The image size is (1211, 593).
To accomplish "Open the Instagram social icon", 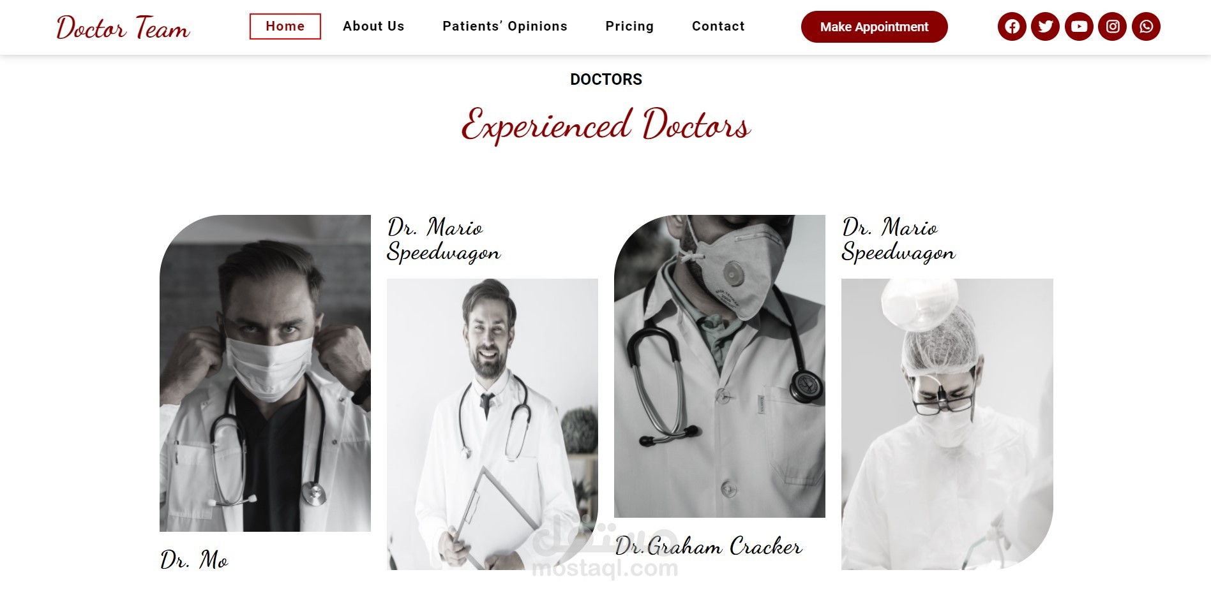I will click(1113, 26).
